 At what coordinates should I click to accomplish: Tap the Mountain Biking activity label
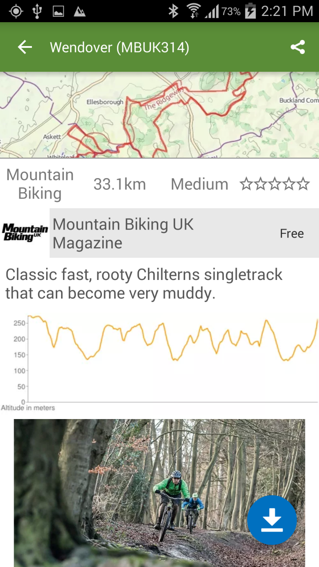(x=40, y=184)
